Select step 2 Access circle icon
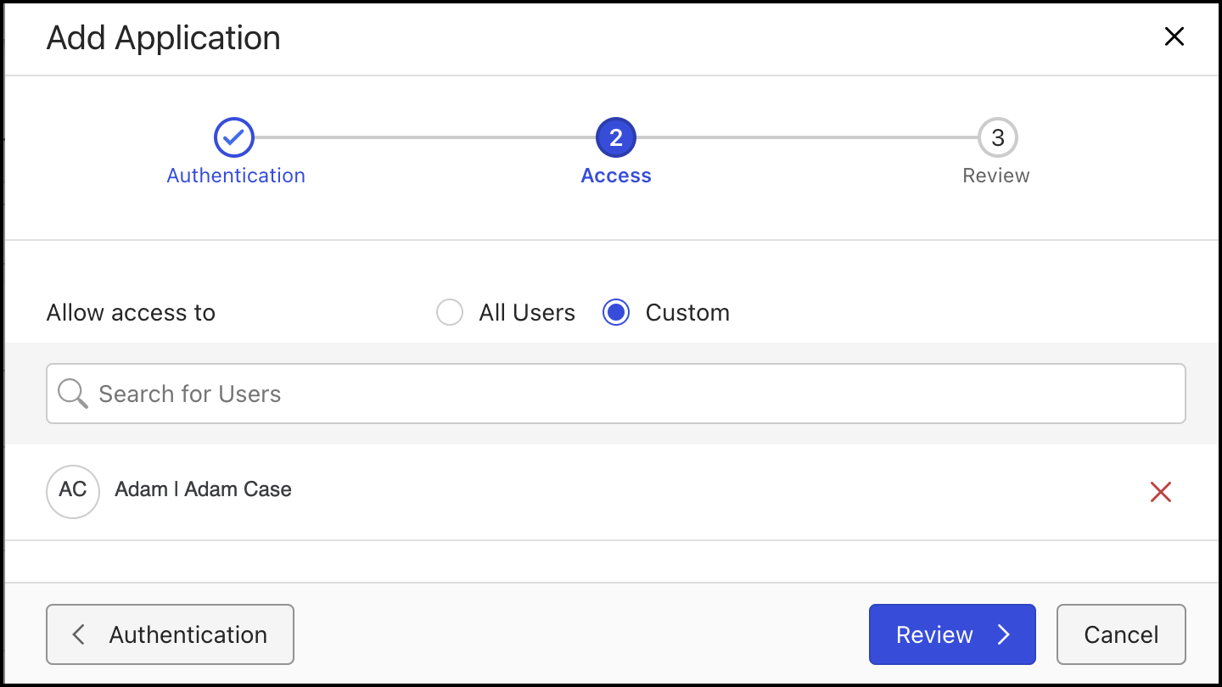This screenshot has height=687, width=1222. coord(615,137)
